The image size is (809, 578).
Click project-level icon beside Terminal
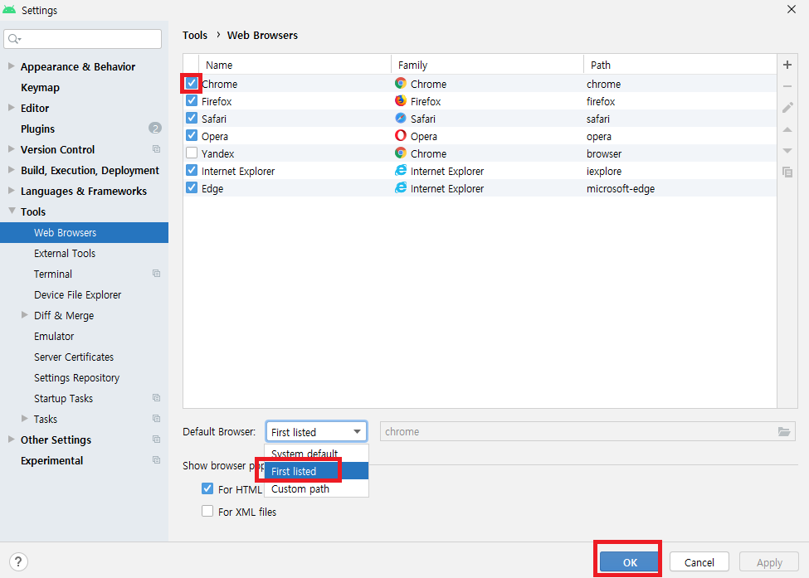pos(156,274)
